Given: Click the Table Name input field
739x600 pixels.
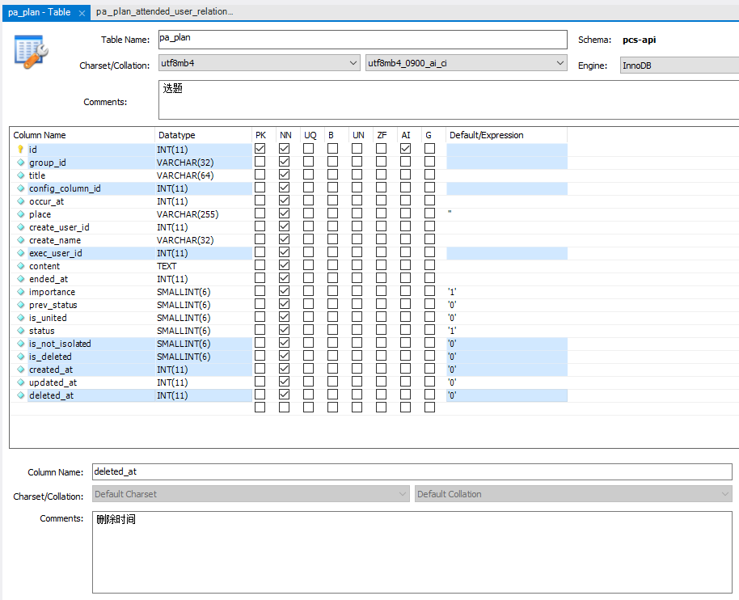Looking at the screenshot, I should click(362, 40).
